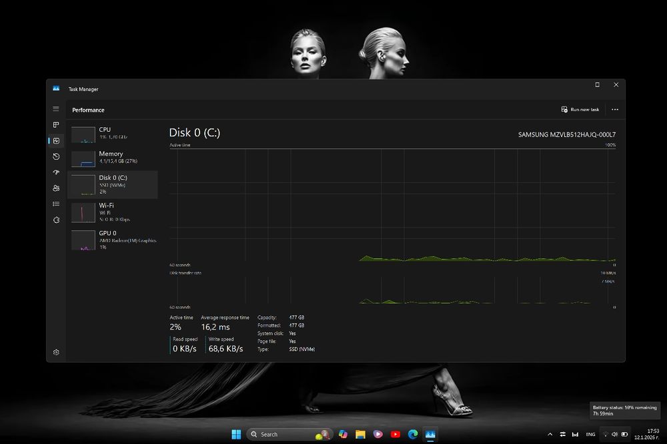Close the Task Manager window
The image size is (667, 444).
pyautogui.click(x=616, y=85)
